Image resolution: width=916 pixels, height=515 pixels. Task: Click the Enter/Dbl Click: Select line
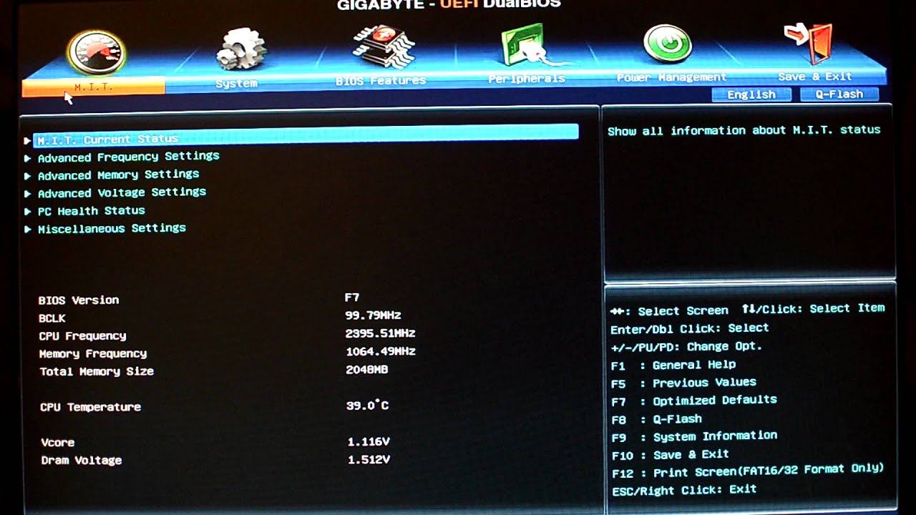click(x=690, y=328)
